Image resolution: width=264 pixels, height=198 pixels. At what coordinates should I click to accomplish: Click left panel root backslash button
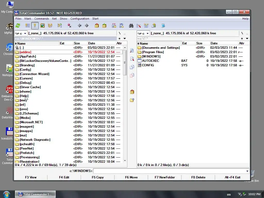coord(120,33)
